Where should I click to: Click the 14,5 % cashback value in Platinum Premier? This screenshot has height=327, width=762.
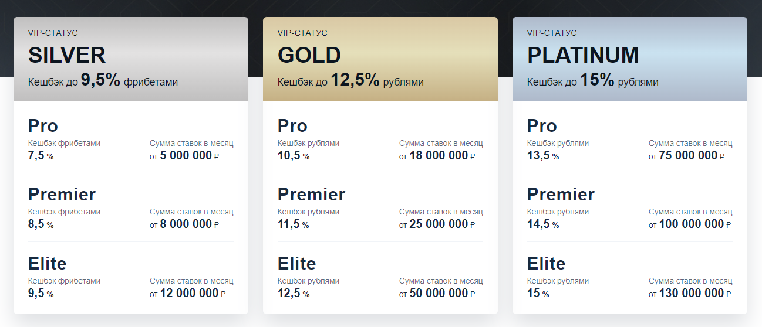[543, 224]
